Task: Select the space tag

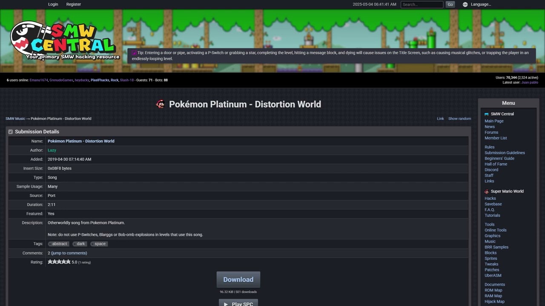Action: coord(99,244)
